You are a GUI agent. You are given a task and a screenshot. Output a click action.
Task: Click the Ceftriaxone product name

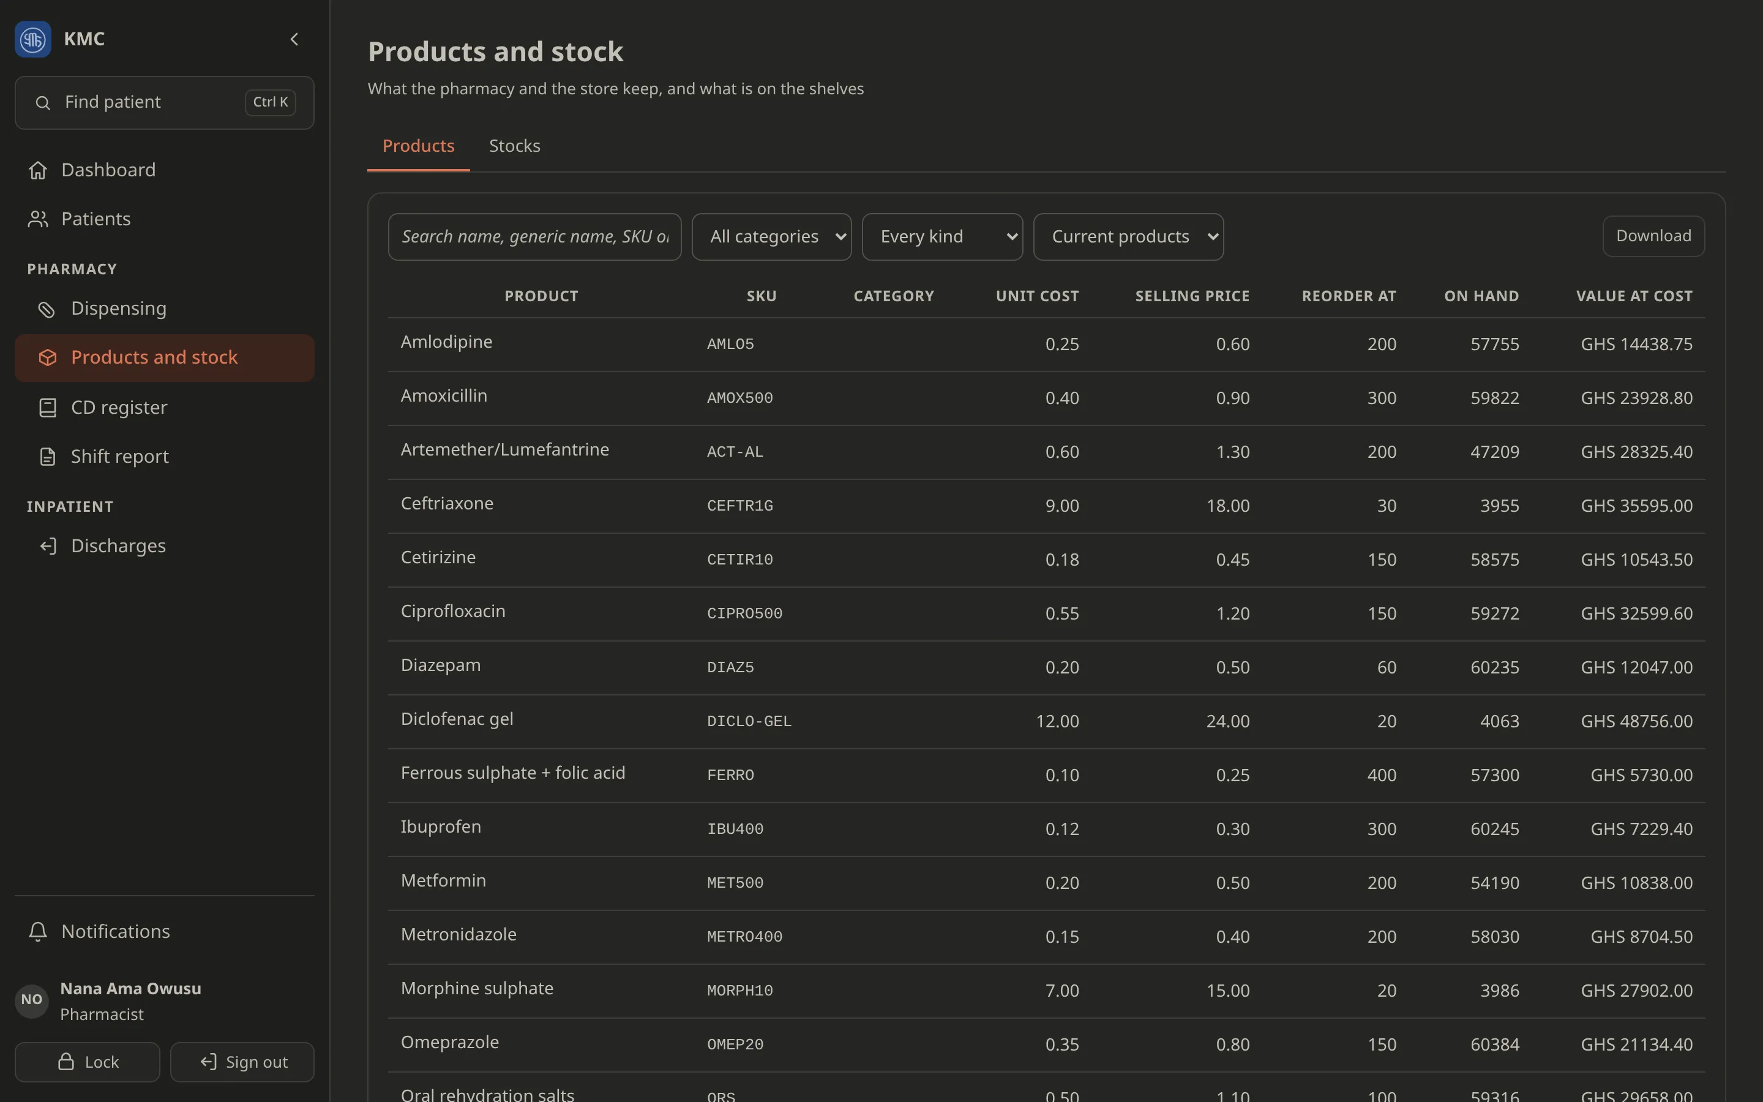point(447,504)
